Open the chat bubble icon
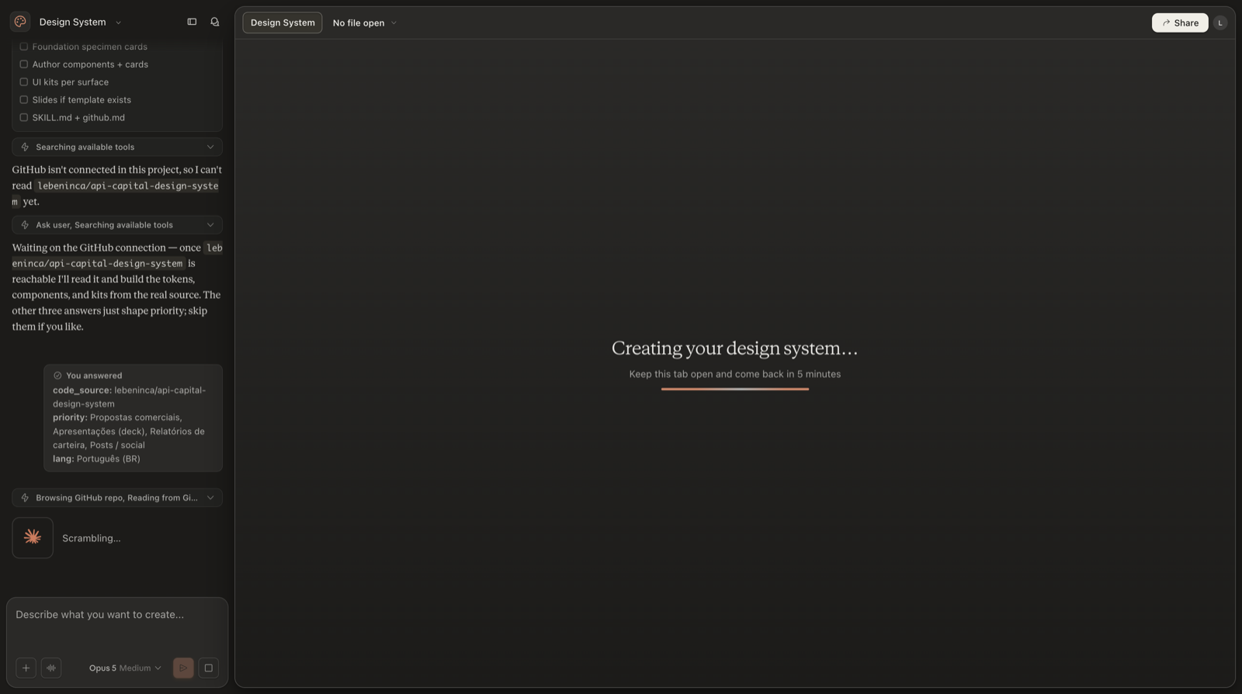The image size is (1242, 694). (215, 22)
